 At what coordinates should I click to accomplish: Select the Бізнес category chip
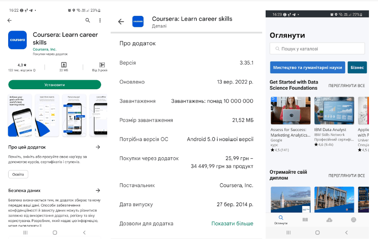pyautogui.click(x=357, y=68)
